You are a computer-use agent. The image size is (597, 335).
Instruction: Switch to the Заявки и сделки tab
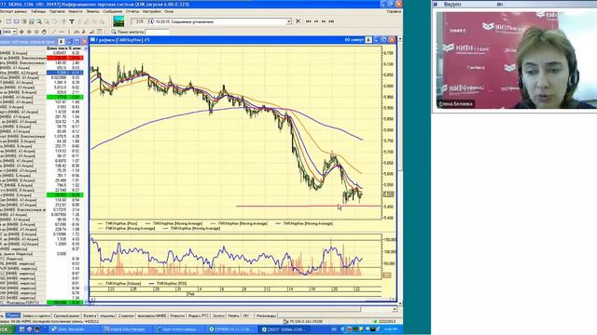(36, 315)
